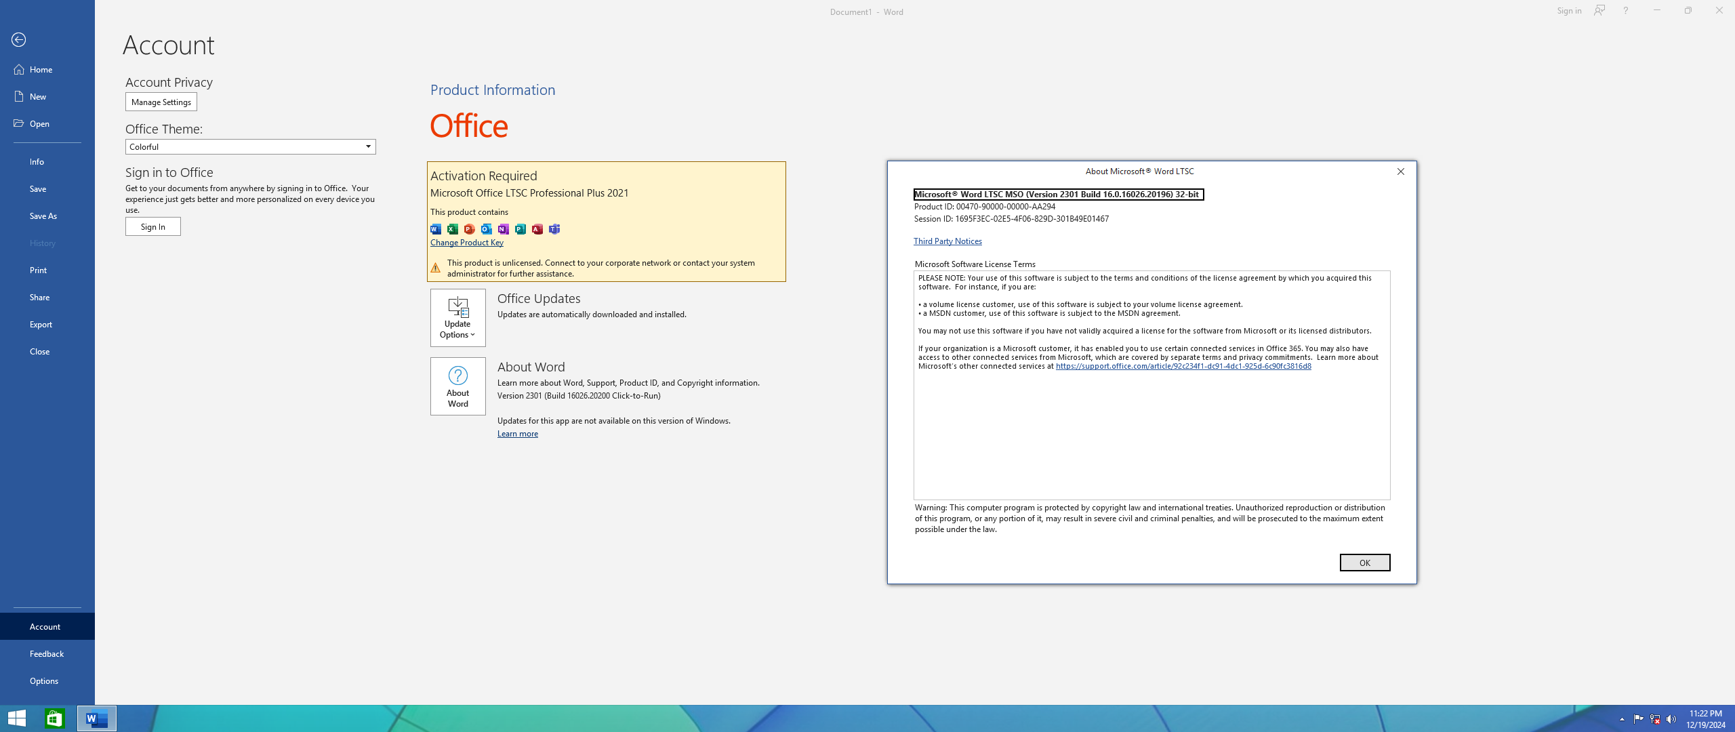Show hidden system tray icons

click(1622, 719)
